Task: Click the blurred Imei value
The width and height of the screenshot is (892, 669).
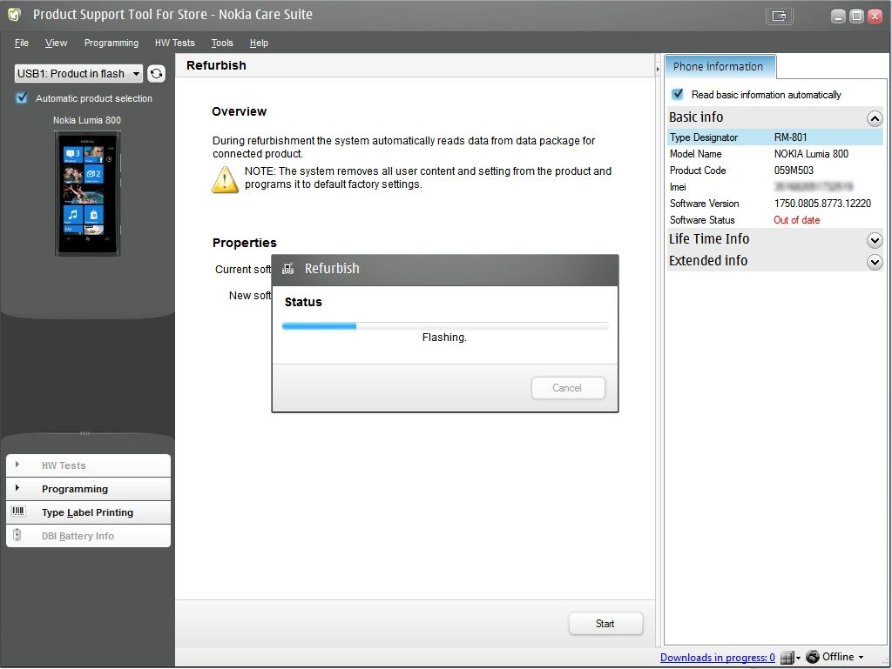Action: [814, 187]
